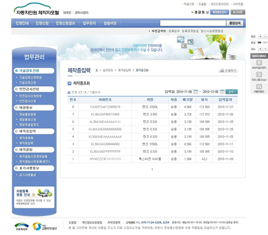Expand the 제작결함 sidebar section
The height and width of the screenshot is (235, 268).
tap(34, 150)
